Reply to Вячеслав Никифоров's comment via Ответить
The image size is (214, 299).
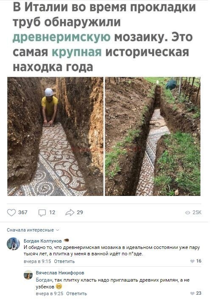pyautogui.click(x=76, y=293)
